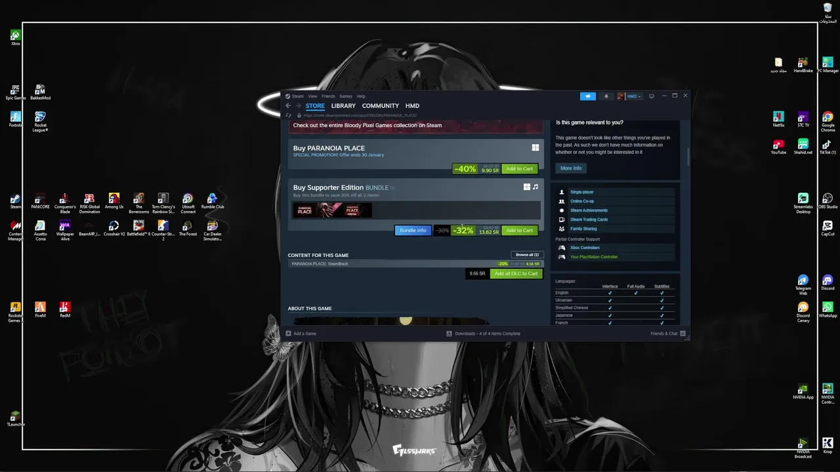840x472 pixels.
Task: Select the Crosshair V2 desktop icon
Action: [x=114, y=229]
